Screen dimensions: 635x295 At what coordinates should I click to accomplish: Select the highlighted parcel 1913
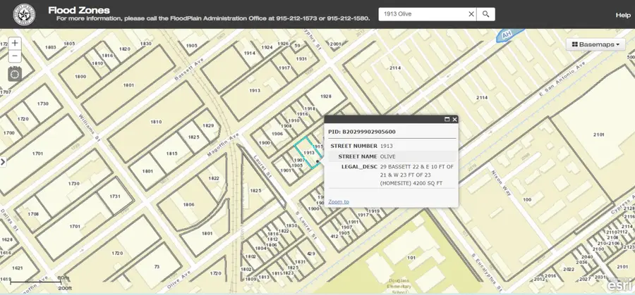(308, 151)
